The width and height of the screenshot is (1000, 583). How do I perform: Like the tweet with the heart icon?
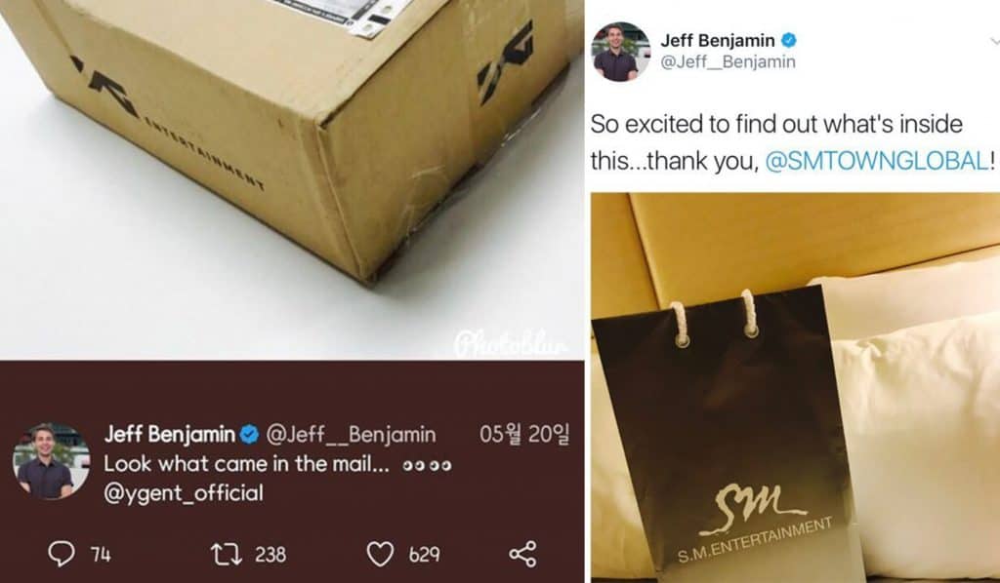click(380, 555)
